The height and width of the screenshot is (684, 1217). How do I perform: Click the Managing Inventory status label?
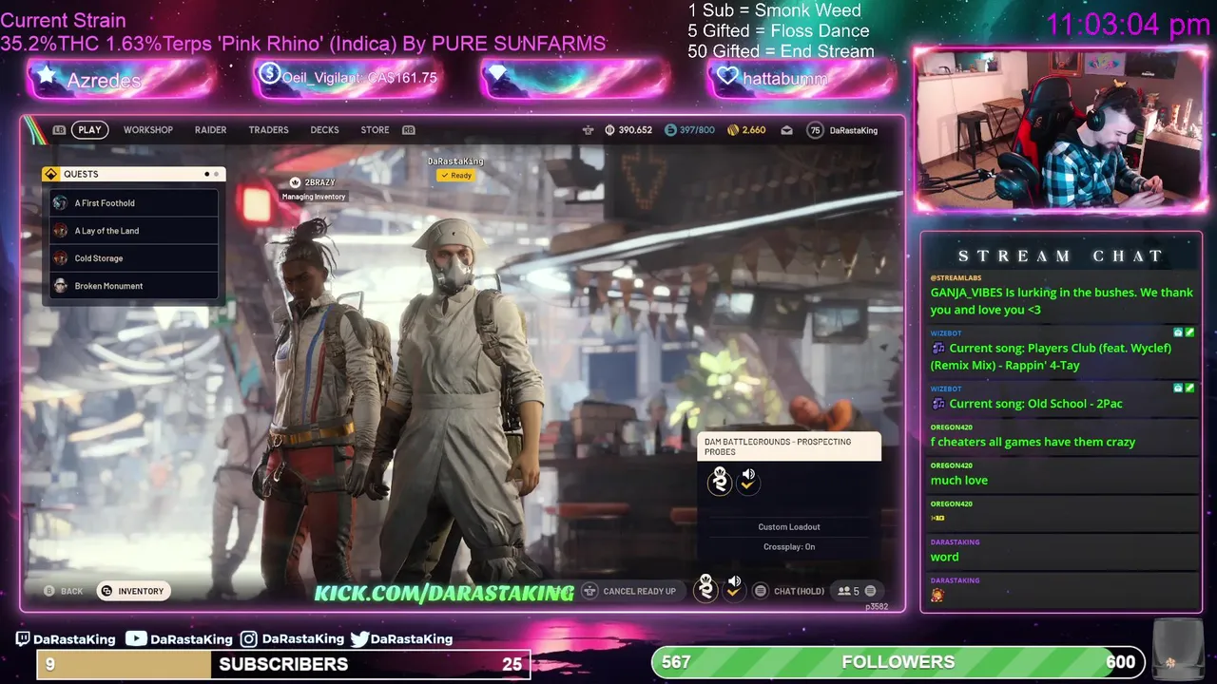click(314, 197)
